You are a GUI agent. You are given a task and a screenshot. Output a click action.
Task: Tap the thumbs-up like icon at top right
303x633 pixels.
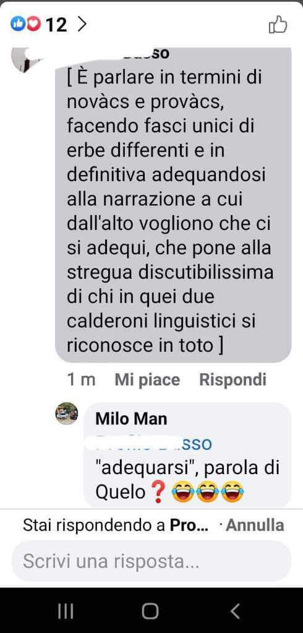point(278,24)
